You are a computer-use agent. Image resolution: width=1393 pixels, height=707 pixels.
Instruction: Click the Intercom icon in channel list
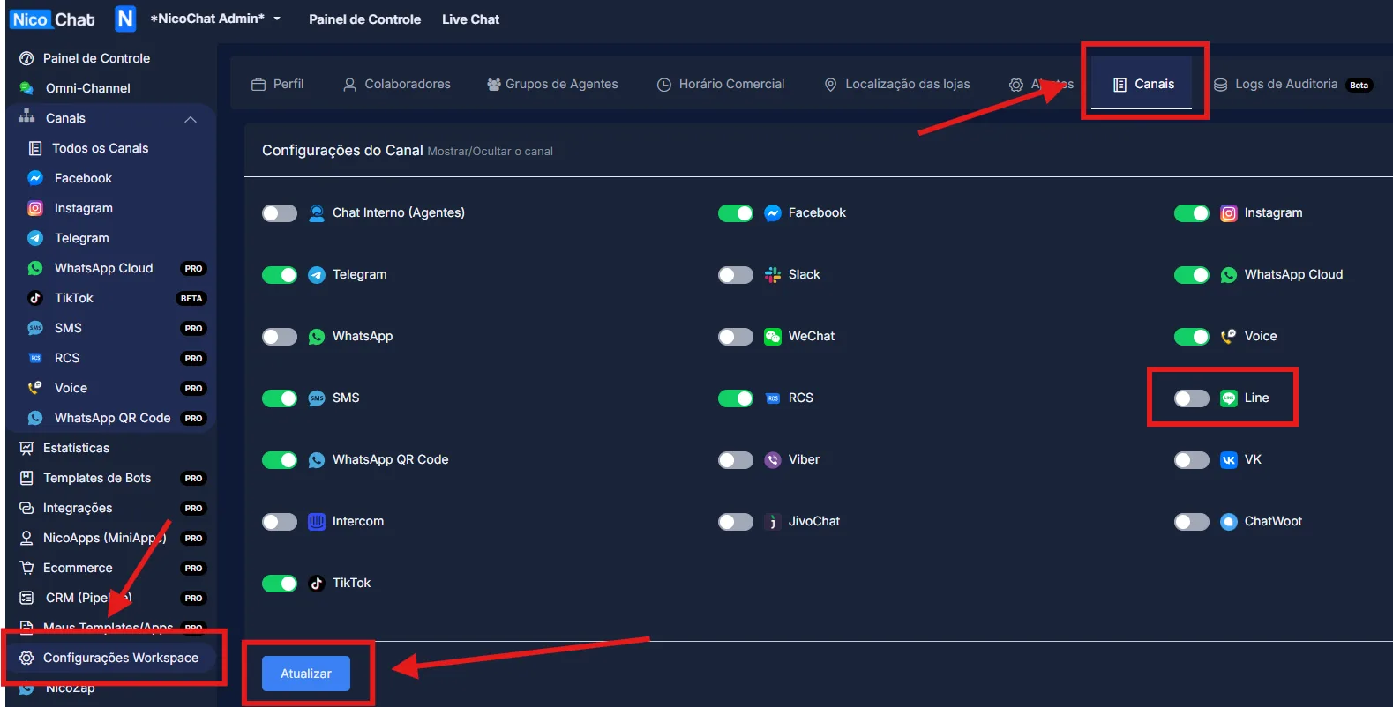[x=317, y=521]
